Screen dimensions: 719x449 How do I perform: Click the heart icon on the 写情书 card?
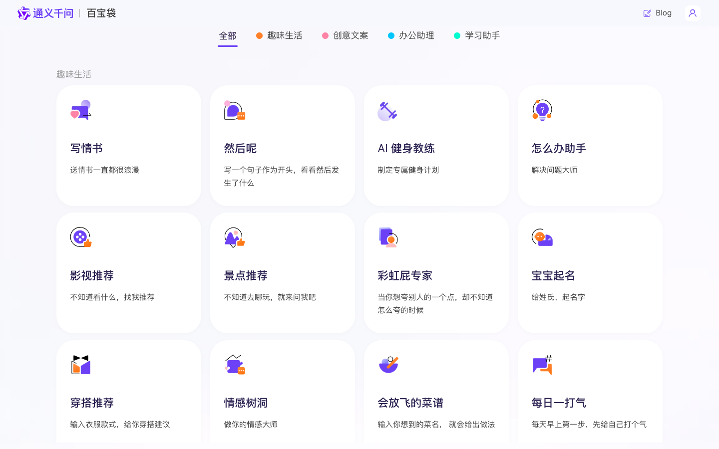coord(75,115)
